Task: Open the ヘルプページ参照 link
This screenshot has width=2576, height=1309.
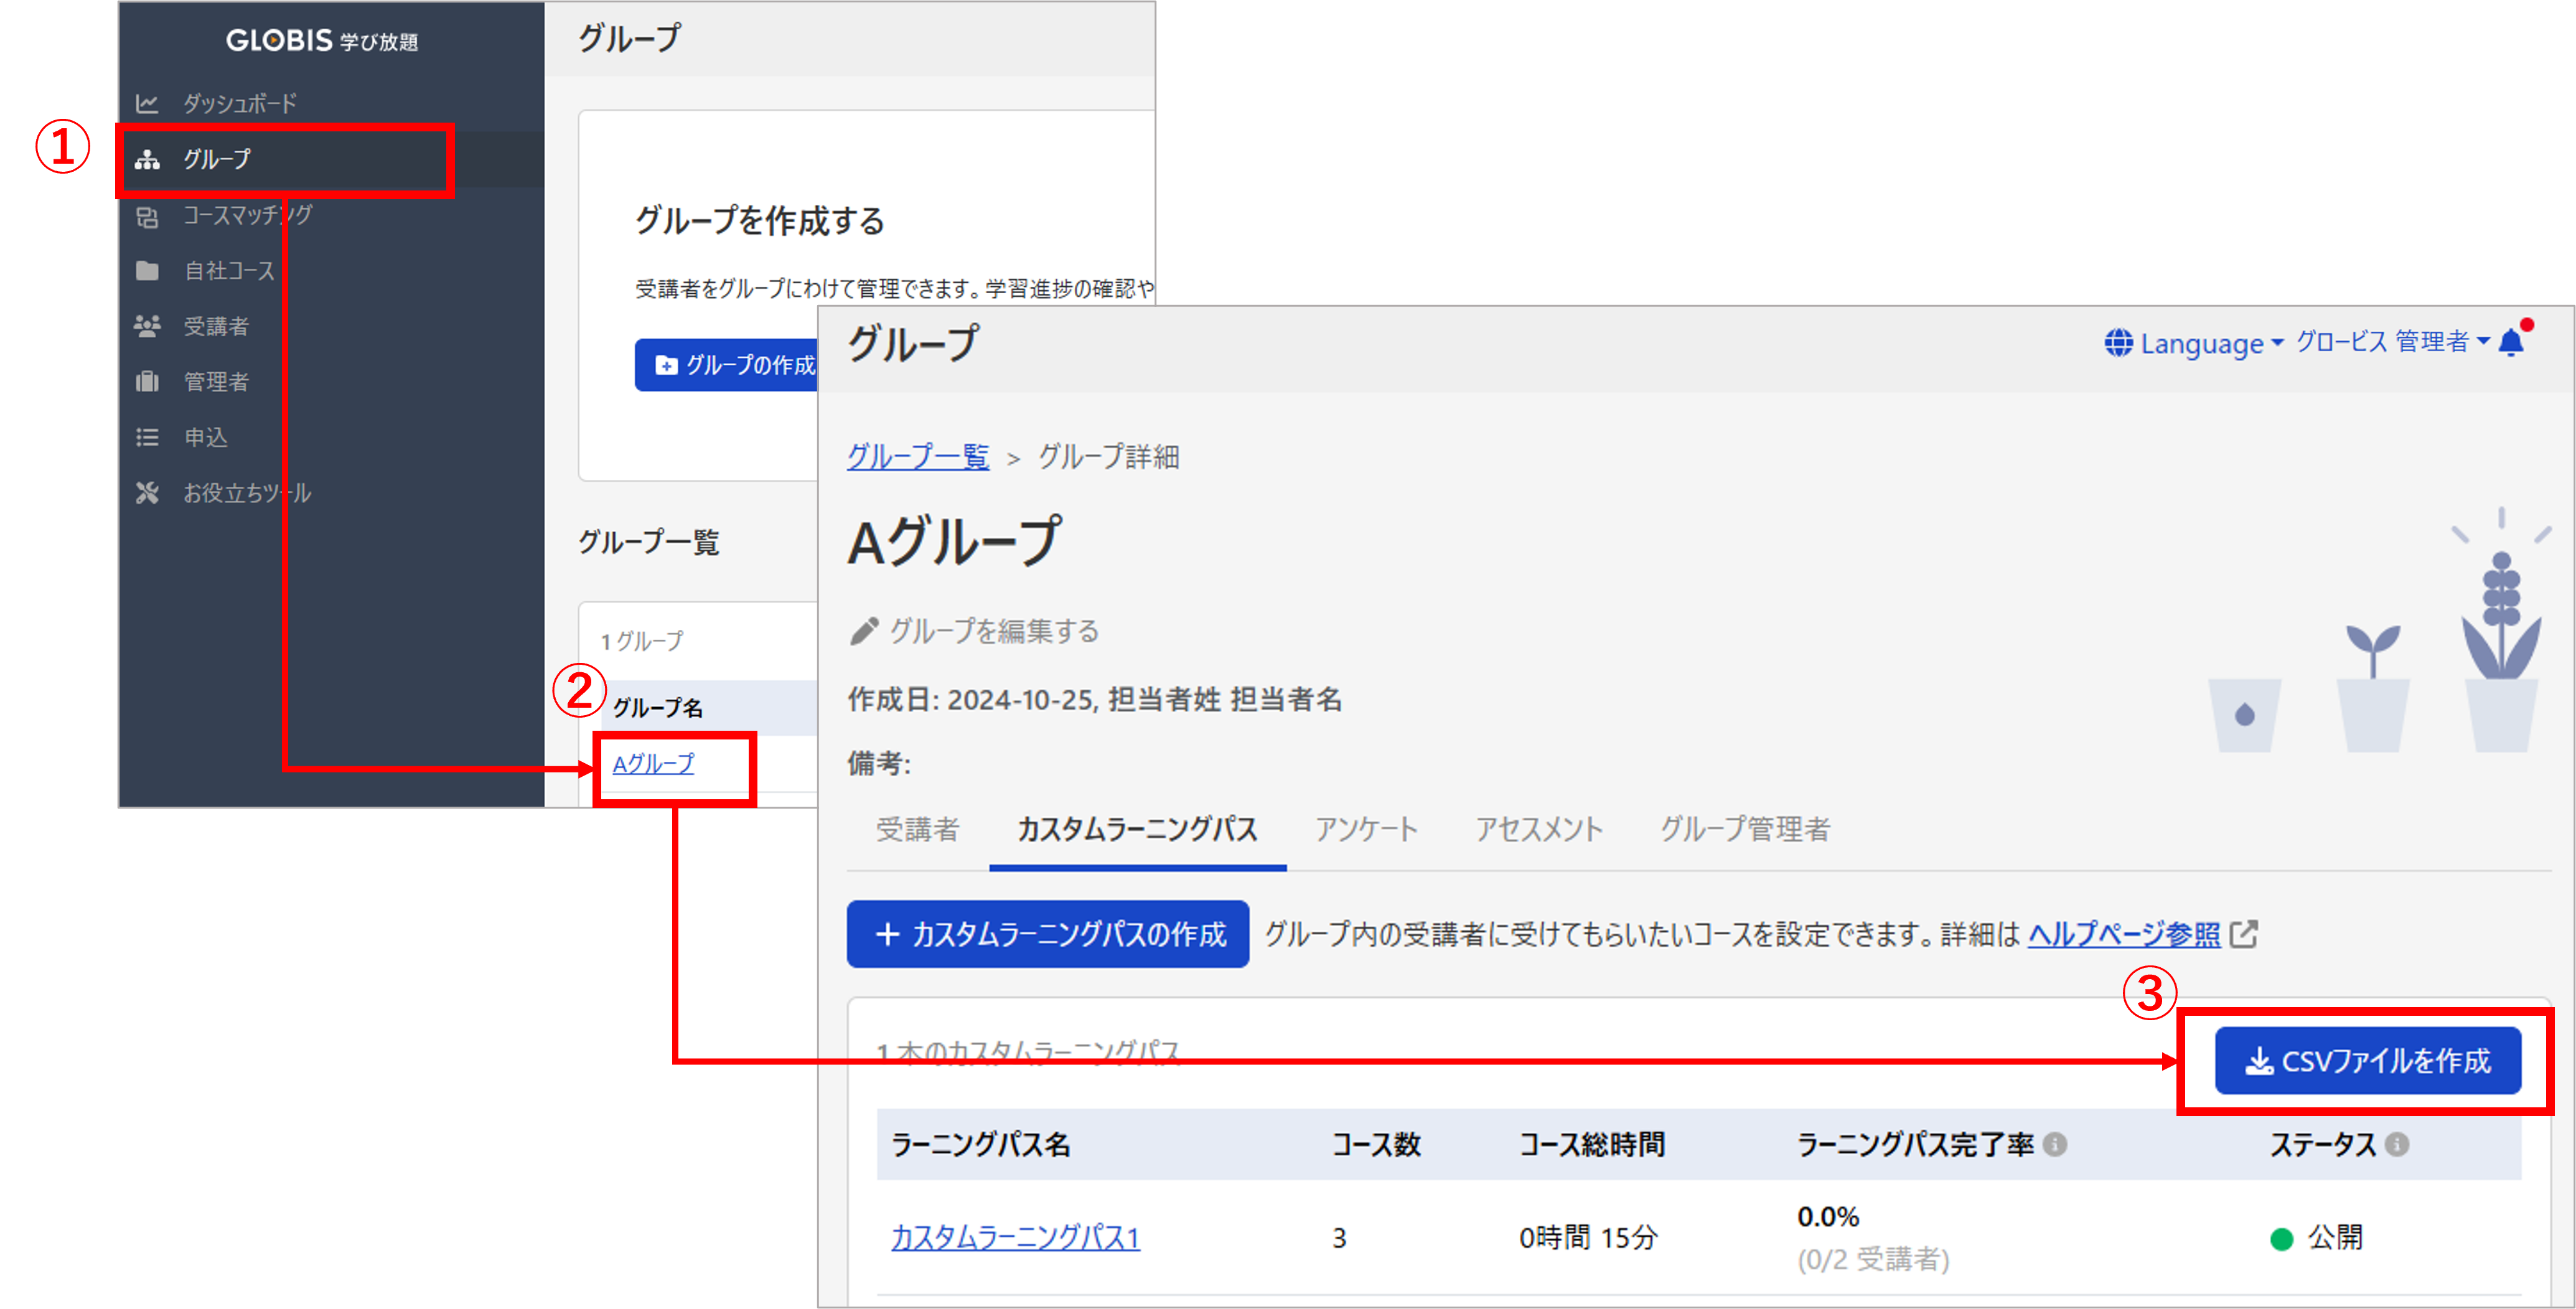Action: tap(2123, 934)
